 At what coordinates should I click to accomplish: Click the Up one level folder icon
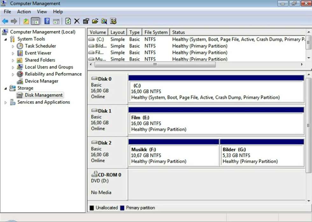click(26, 21)
